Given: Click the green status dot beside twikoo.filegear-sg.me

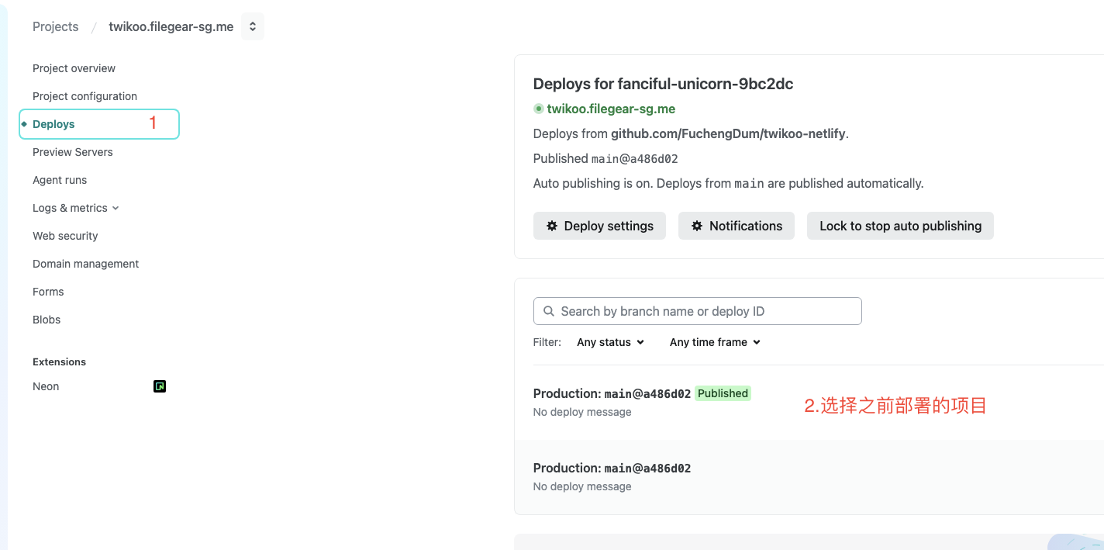Looking at the screenshot, I should [x=539, y=109].
